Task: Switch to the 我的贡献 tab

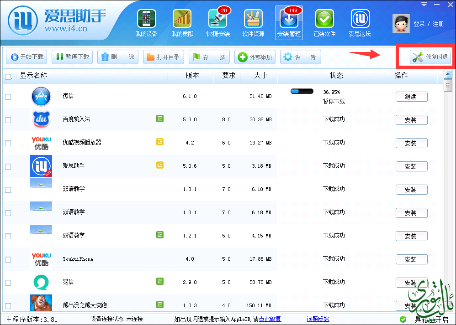Action: click(x=182, y=23)
